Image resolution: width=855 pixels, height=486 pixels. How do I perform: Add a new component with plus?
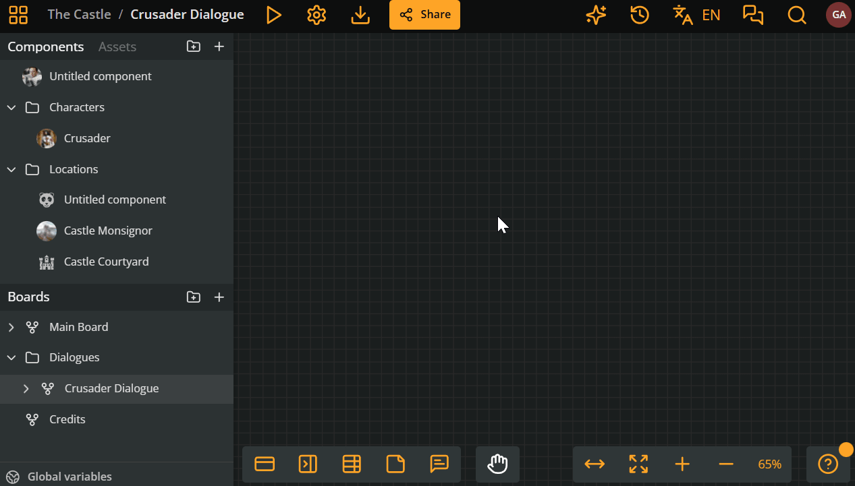pyautogui.click(x=219, y=47)
